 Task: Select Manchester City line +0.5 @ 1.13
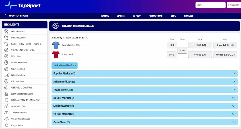pos(200,45)
